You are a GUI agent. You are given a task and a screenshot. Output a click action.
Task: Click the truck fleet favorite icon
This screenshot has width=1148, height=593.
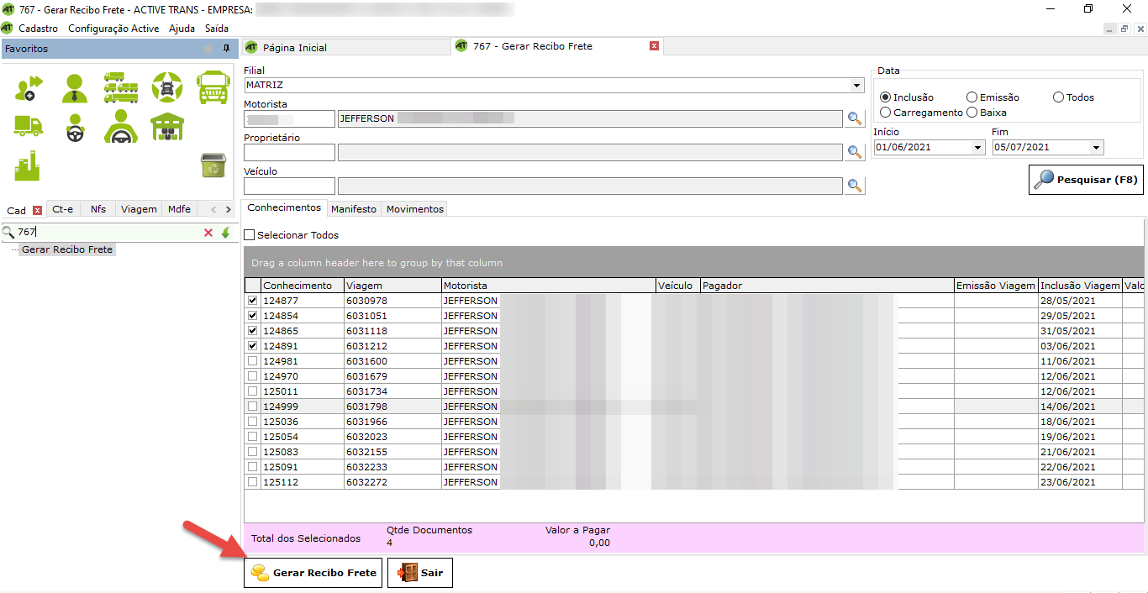[121, 87]
